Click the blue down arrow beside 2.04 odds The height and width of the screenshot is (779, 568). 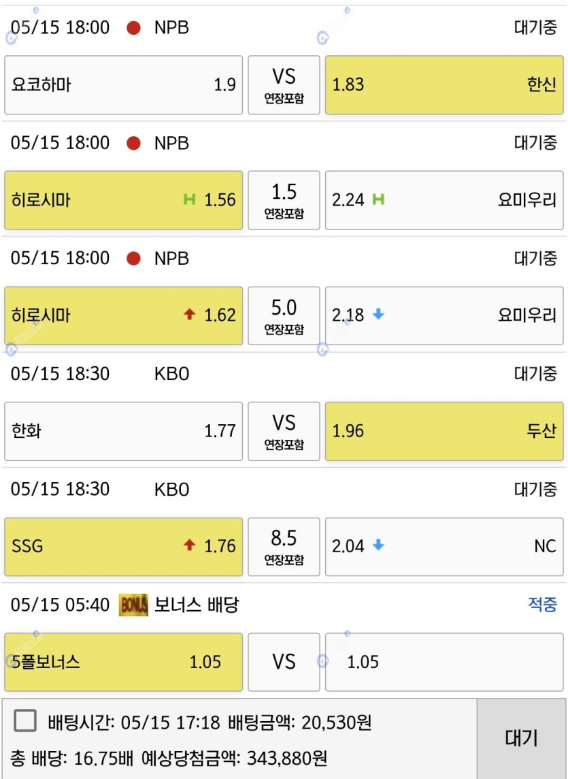(379, 545)
